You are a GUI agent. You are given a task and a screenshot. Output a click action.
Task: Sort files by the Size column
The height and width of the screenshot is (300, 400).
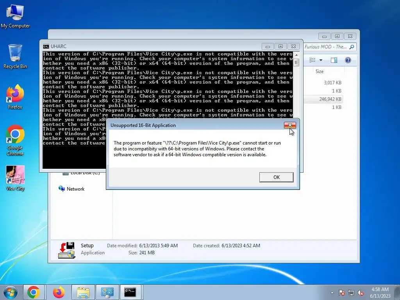[x=320, y=71]
